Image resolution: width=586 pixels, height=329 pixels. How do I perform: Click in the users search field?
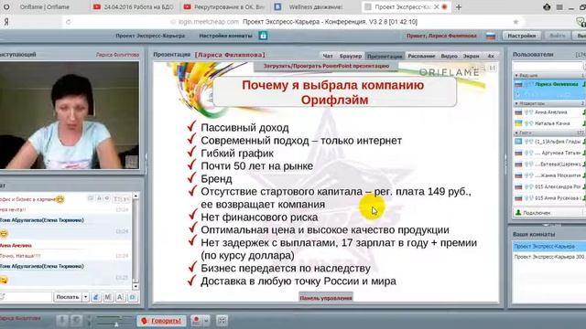tap(548, 66)
